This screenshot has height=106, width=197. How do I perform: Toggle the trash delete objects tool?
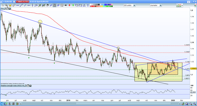click(54, 5)
